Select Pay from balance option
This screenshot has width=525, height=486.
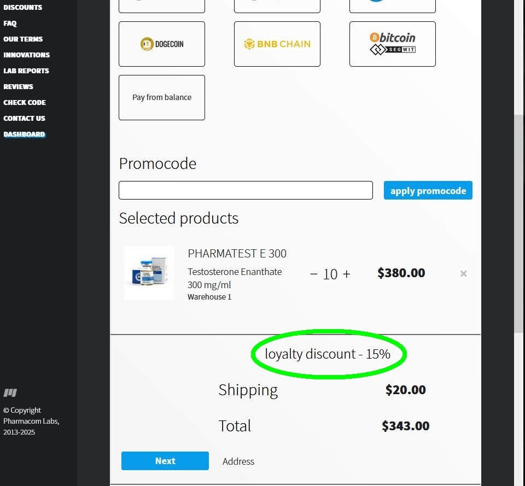162,97
